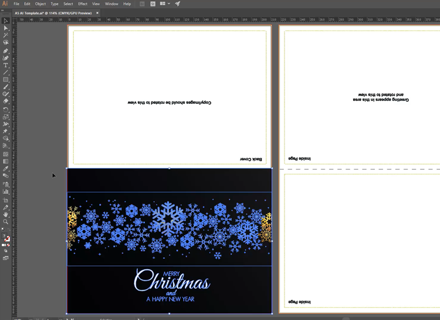The width and height of the screenshot is (440, 320).
Task: Choose the Rotate tool
Action: pyautogui.click(x=6, y=110)
